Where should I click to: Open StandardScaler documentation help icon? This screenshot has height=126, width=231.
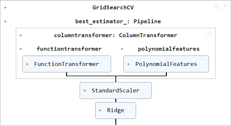[x=145, y=89]
